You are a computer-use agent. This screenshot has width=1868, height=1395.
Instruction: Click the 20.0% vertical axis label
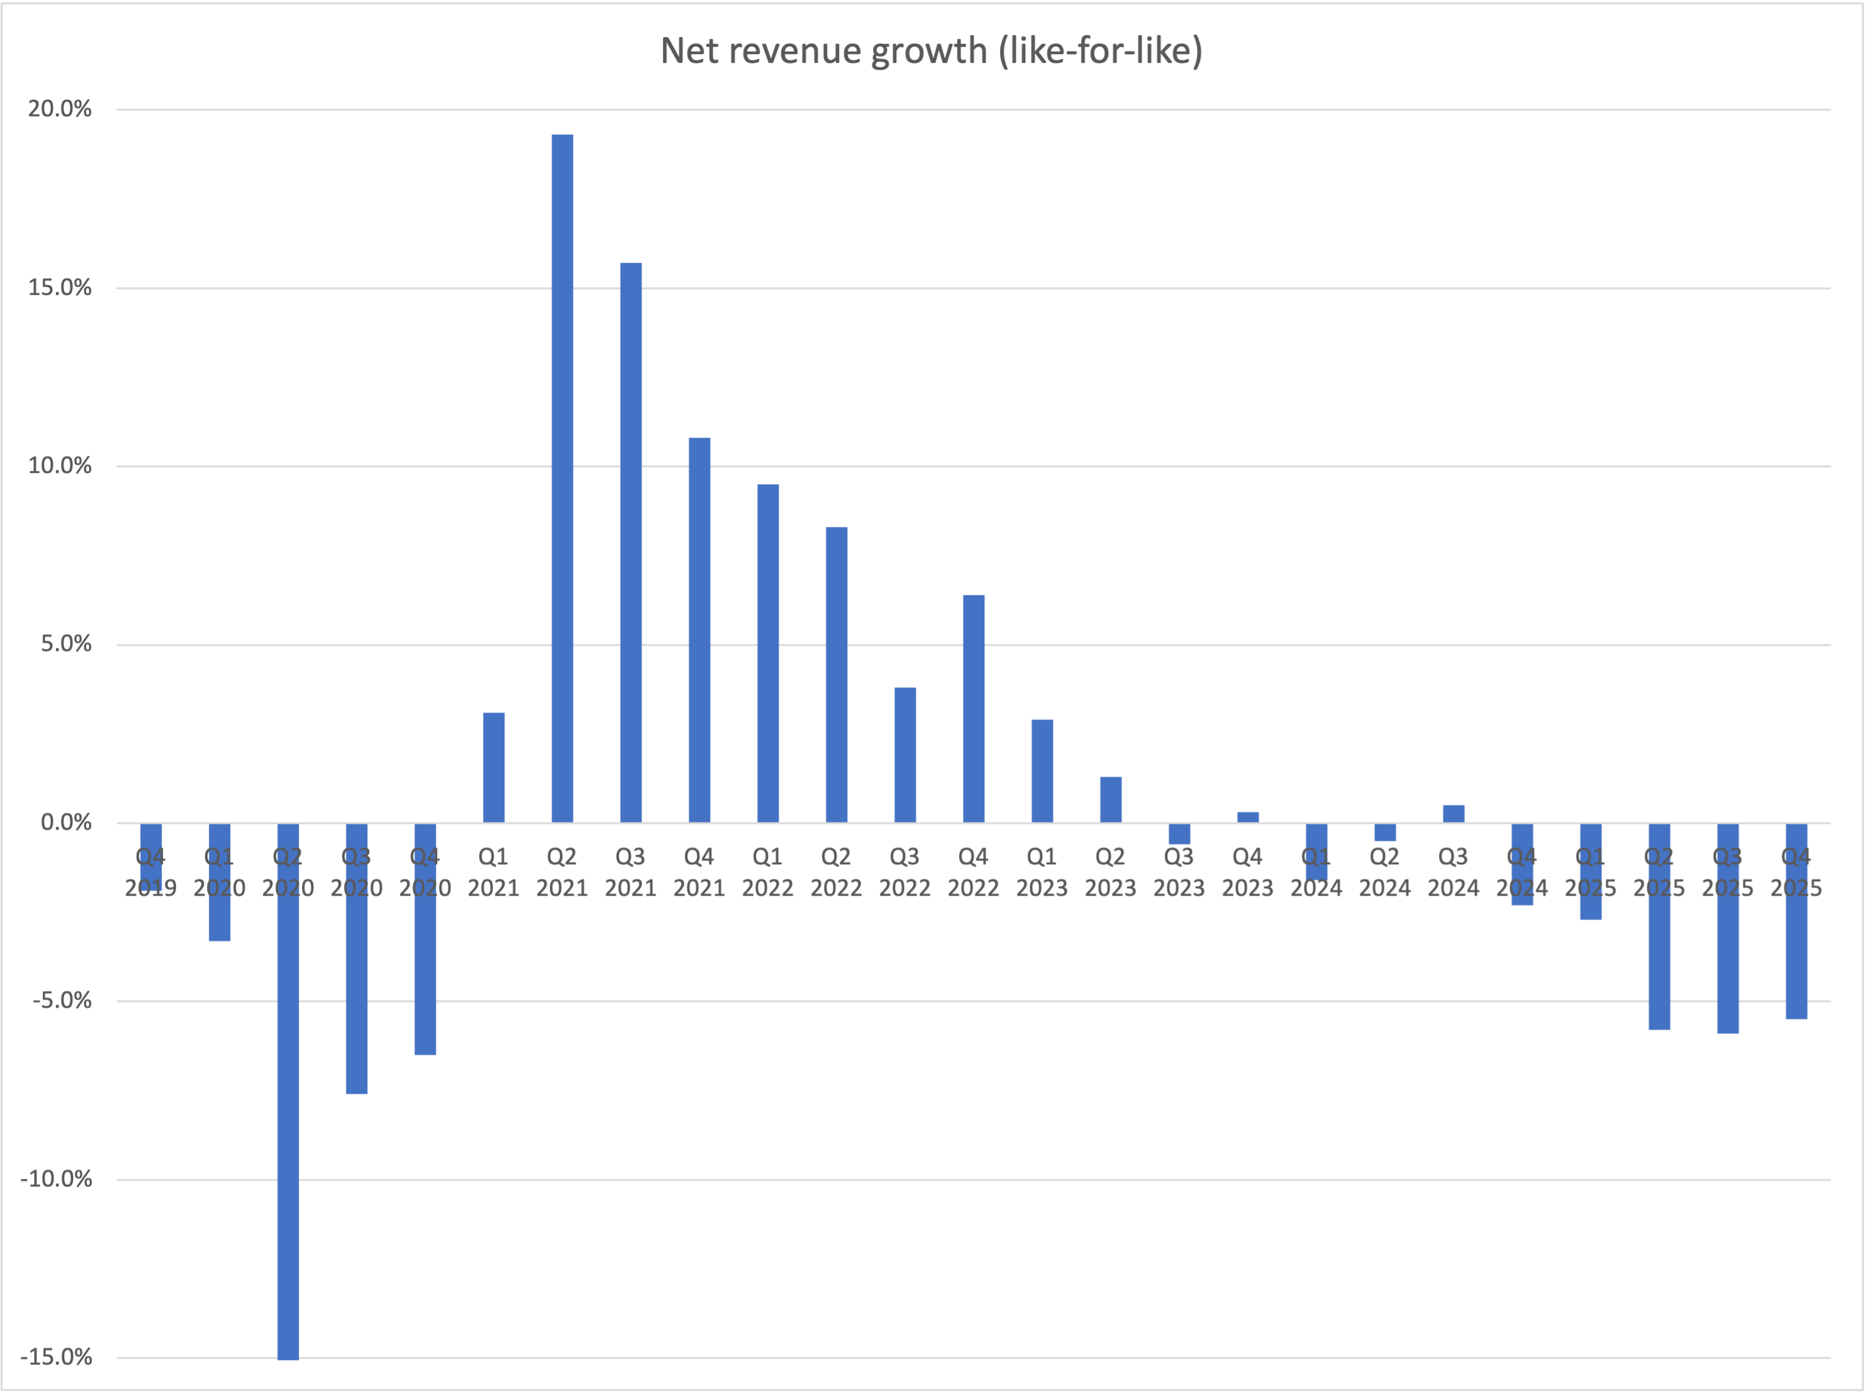pyautogui.click(x=59, y=109)
